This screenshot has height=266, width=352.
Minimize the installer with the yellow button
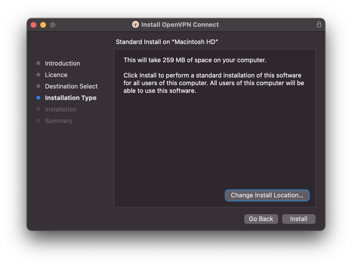43,25
